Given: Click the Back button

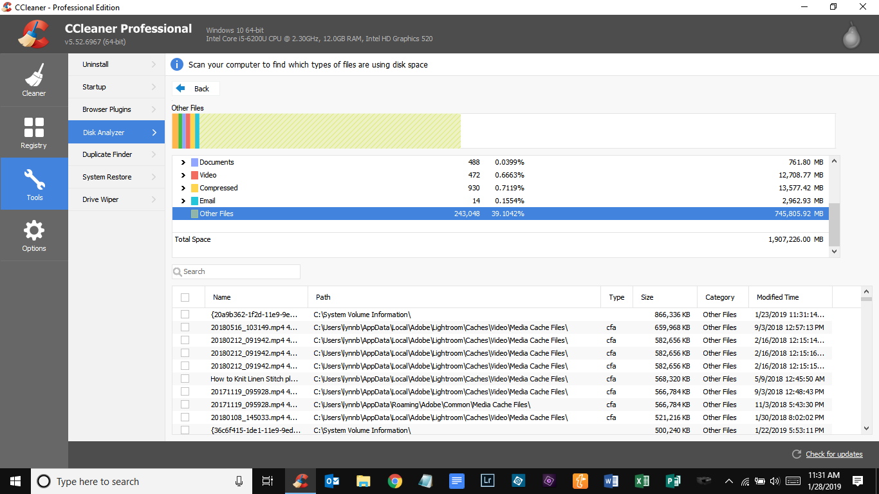Looking at the screenshot, I should [x=196, y=88].
